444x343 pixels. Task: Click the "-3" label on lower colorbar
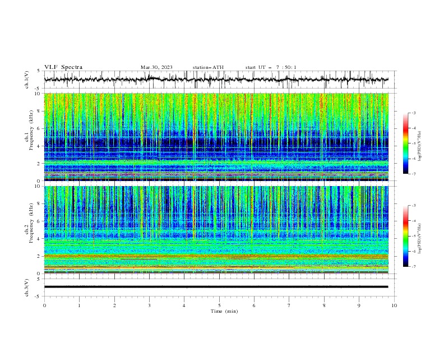[x=413, y=206]
